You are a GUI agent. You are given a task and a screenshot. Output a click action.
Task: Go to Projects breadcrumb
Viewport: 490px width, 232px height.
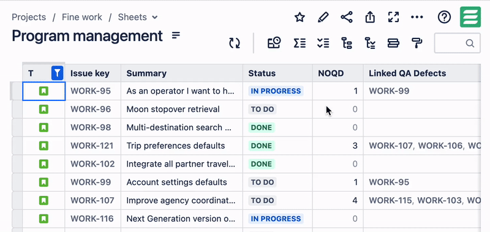click(x=29, y=17)
